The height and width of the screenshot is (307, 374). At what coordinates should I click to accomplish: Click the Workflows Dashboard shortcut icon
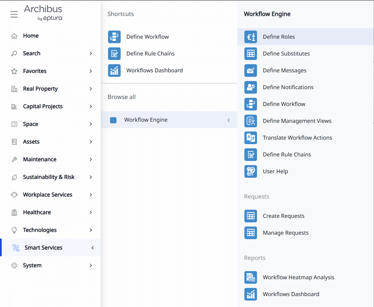[114, 70]
